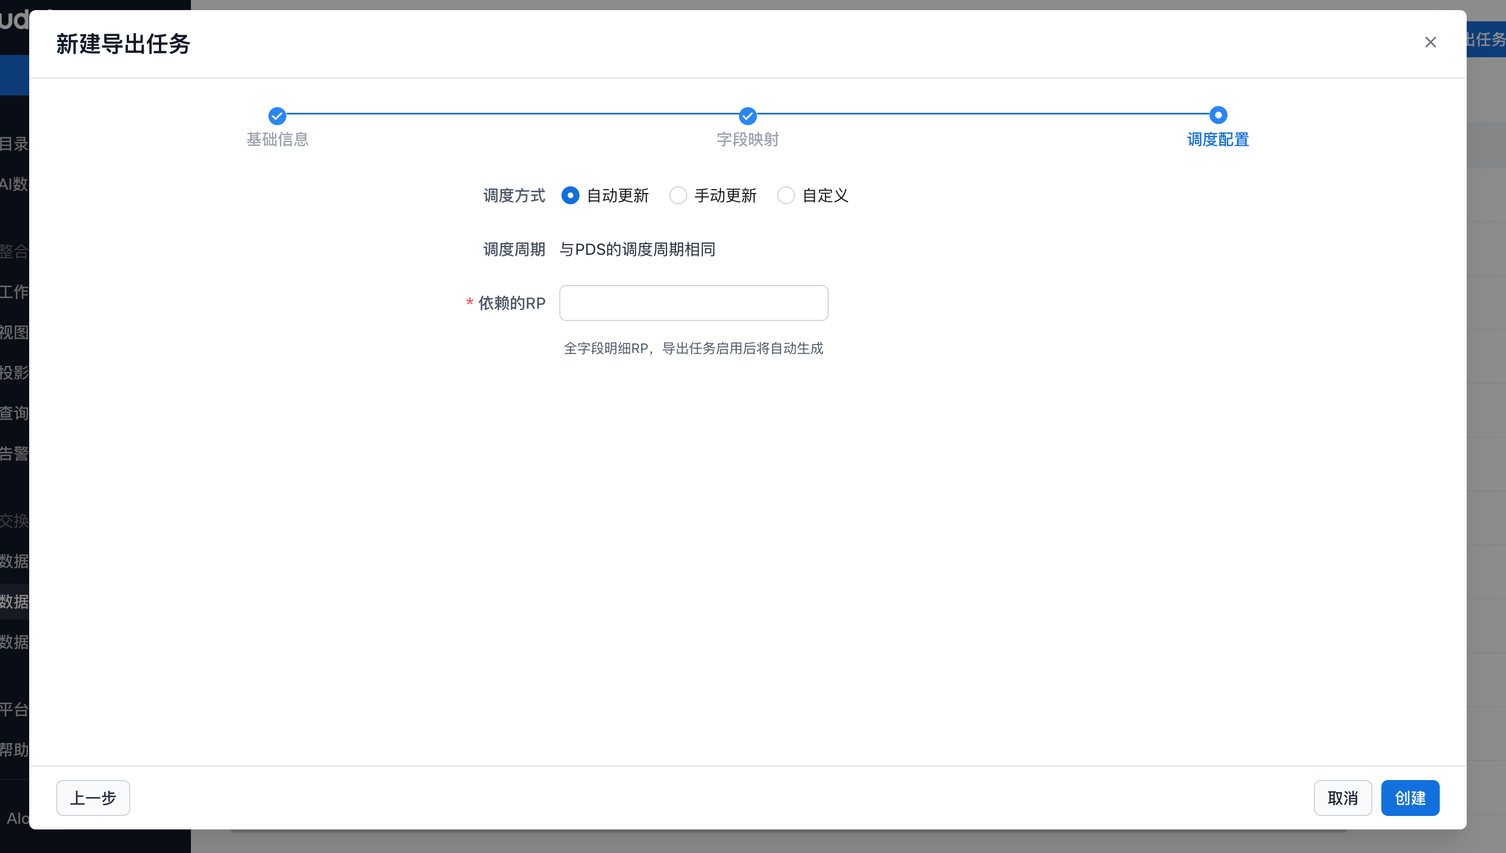Click the blue 创建 button
This screenshot has height=853, width=1506.
pyautogui.click(x=1409, y=797)
